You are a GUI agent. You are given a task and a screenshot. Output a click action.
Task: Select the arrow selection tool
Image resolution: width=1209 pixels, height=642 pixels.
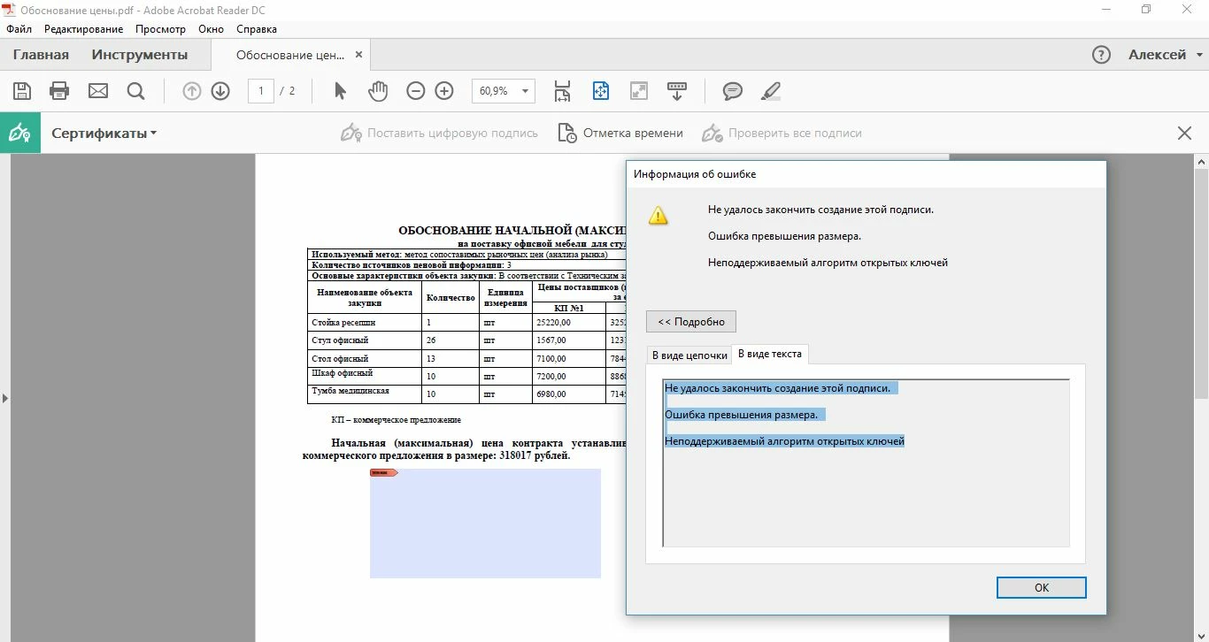(341, 91)
